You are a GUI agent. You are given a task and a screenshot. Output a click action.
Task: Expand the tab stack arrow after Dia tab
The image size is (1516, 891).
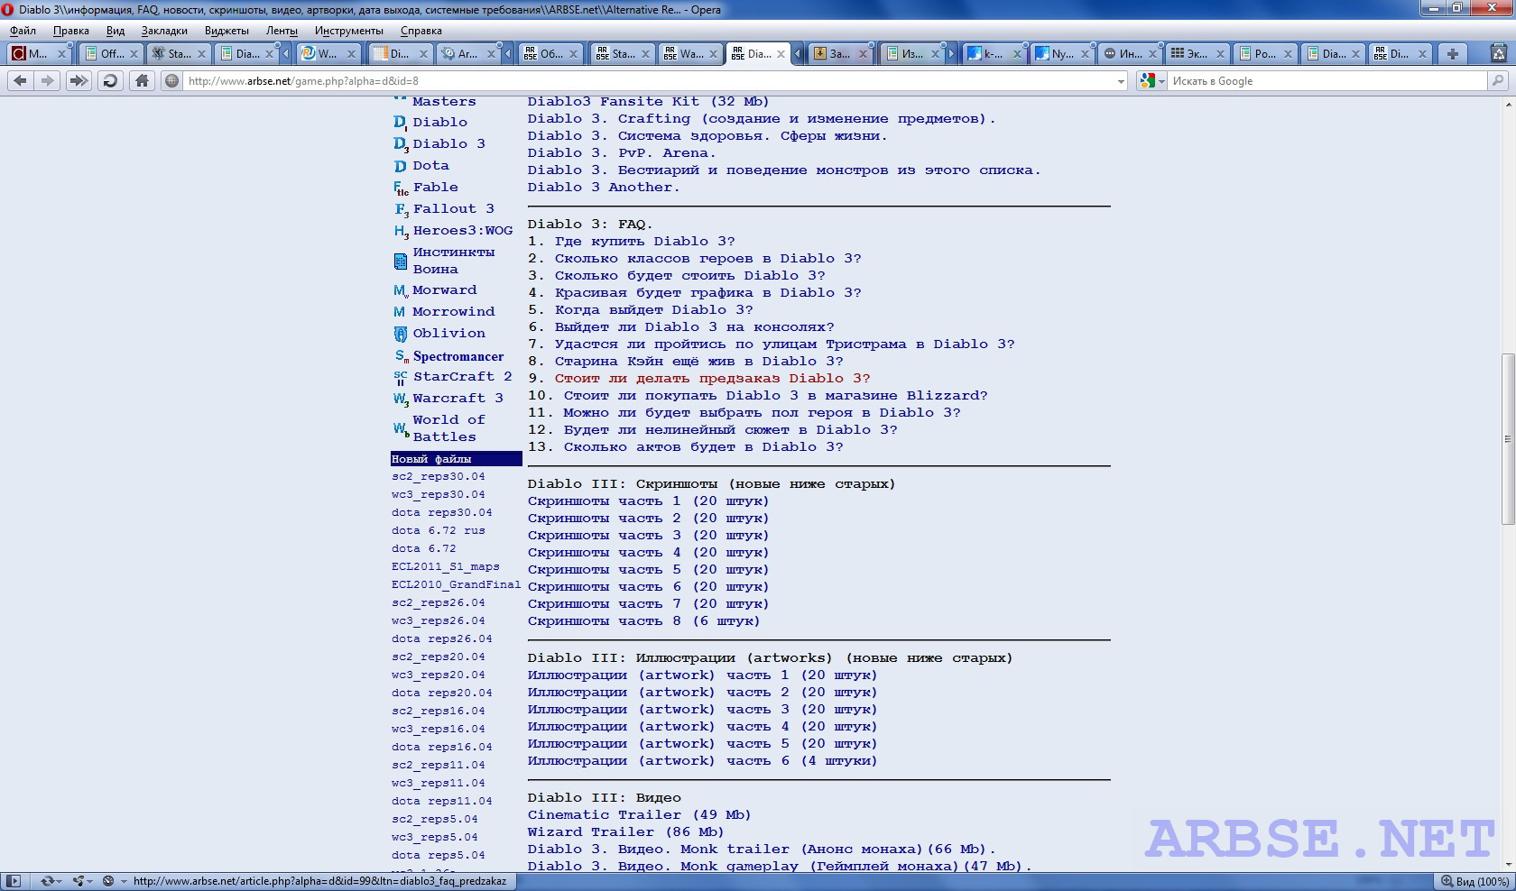click(x=286, y=54)
